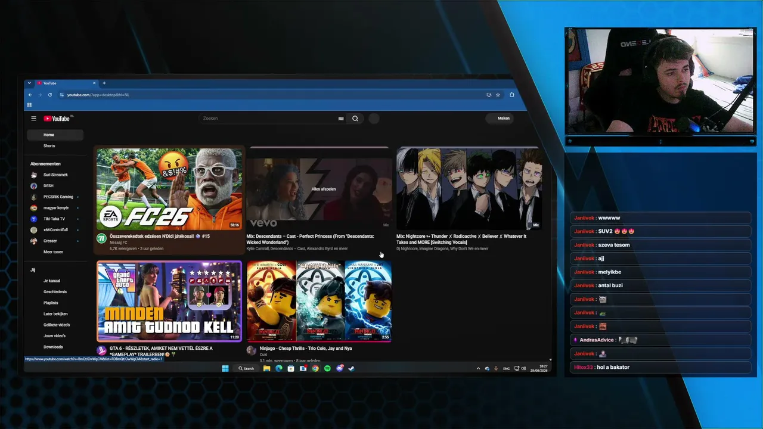Viewport: 763px width, 429px height.
Task: Open the Nightcore mix title link
Action: click(461, 240)
